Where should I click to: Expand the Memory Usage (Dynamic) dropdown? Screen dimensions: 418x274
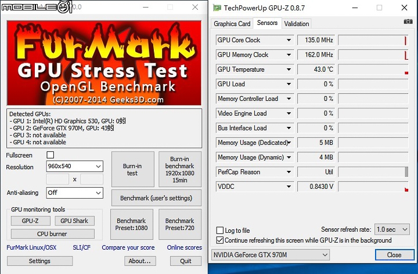pos(289,157)
